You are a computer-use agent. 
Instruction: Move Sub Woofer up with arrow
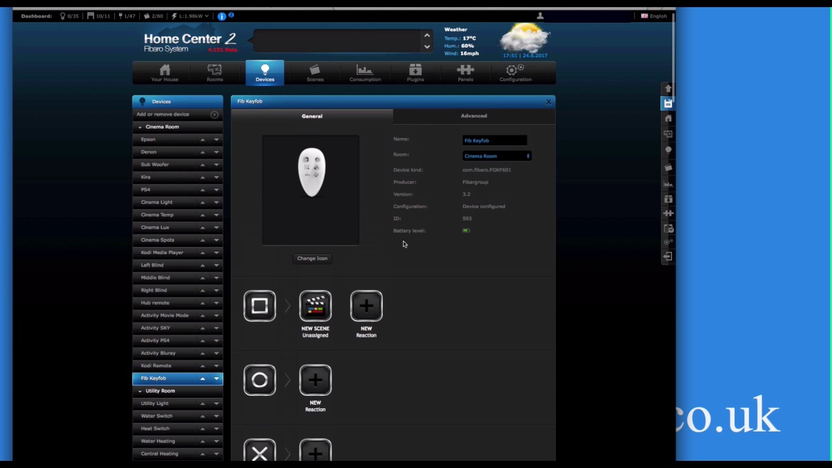click(x=202, y=164)
